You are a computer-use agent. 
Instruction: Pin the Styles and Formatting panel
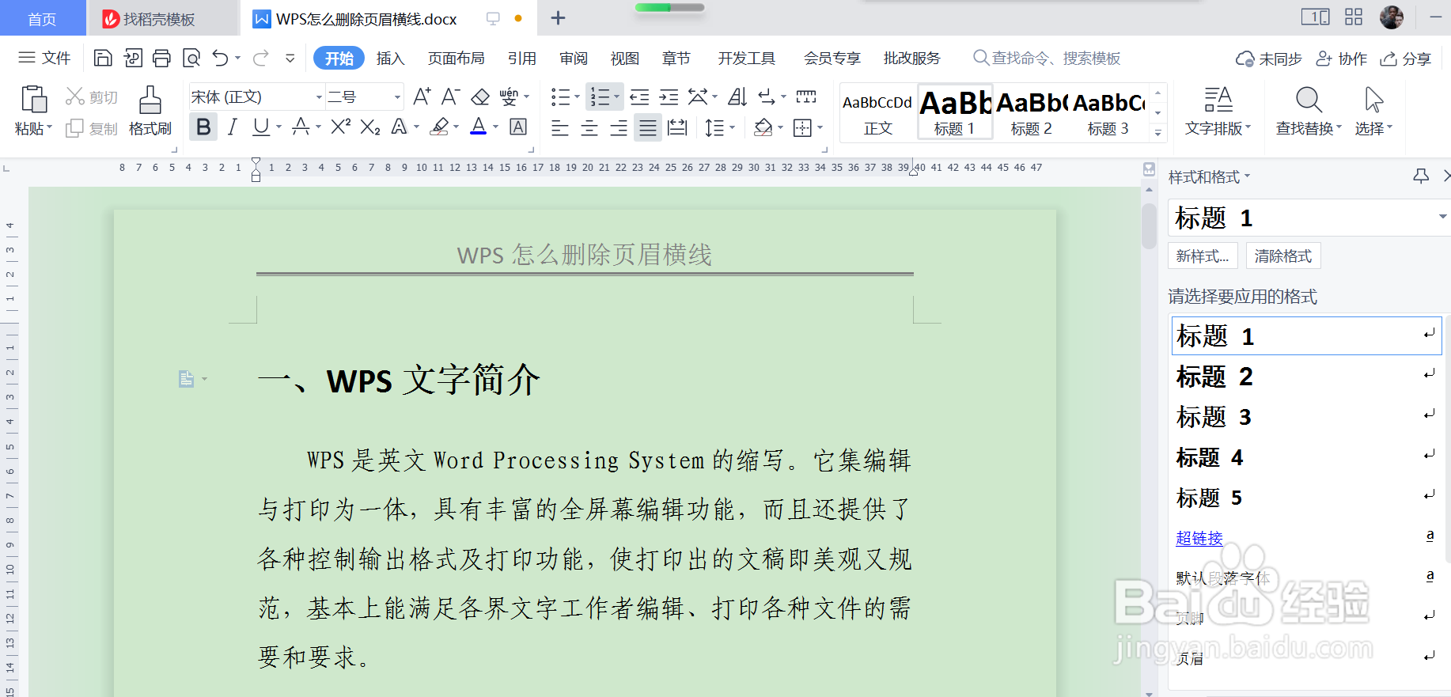tap(1421, 176)
